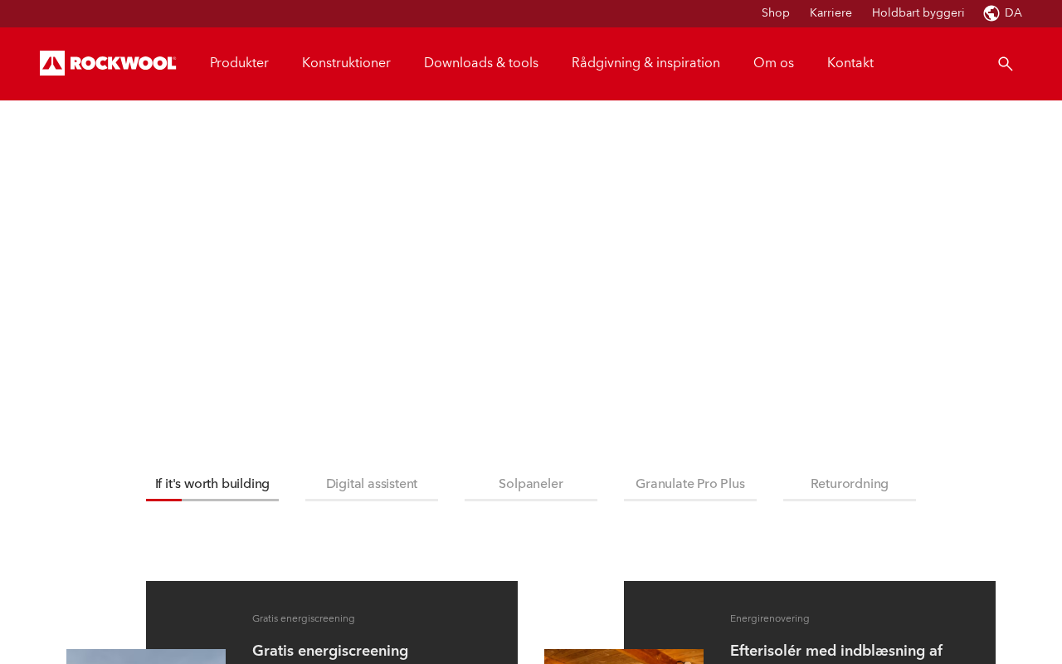Switch to the Digital assistent slide
Image resolution: width=1062 pixels, height=664 pixels.
coord(372,485)
